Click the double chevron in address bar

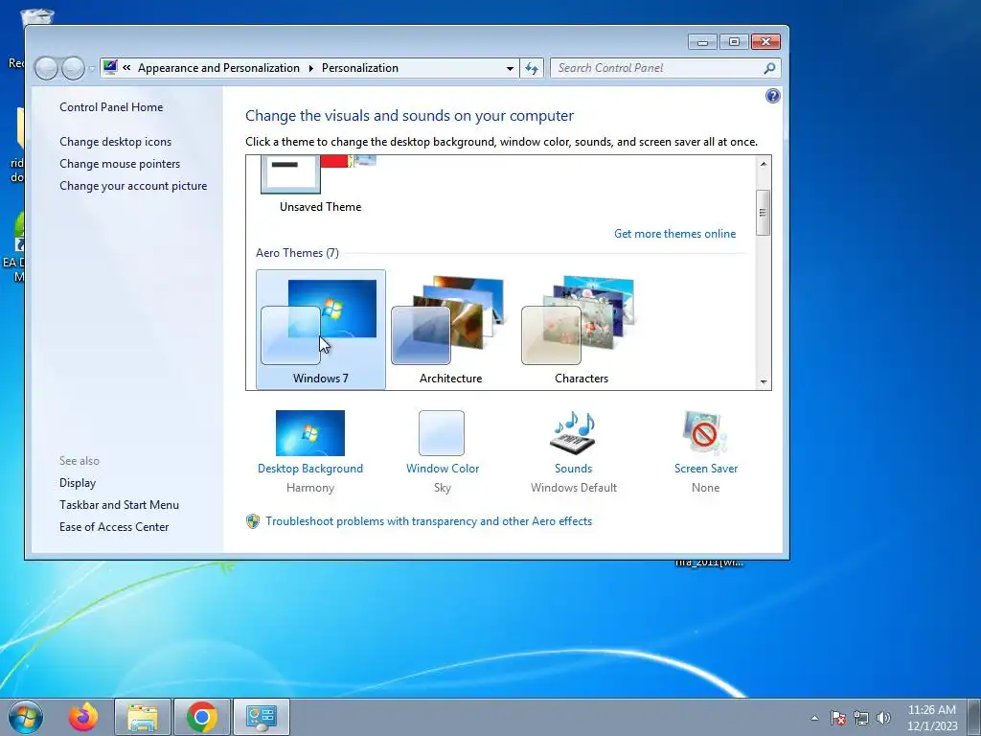tap(126, 68)
